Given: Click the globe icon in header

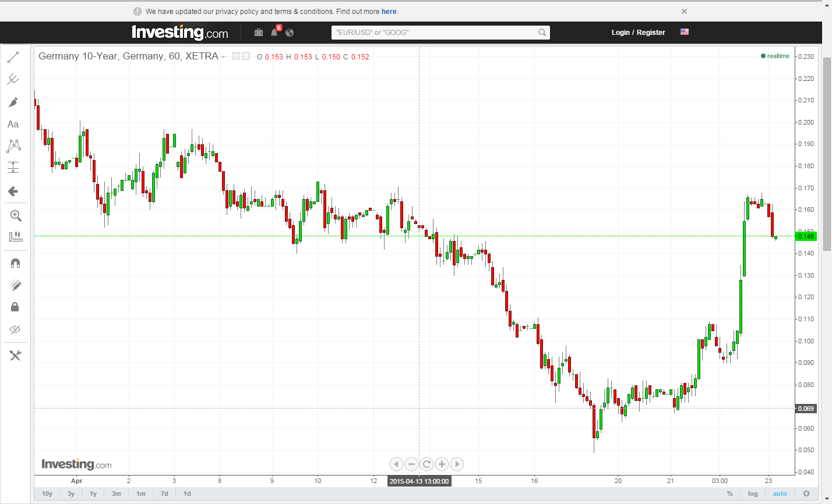Looking at the screenshot, I should tap(290, 33).
